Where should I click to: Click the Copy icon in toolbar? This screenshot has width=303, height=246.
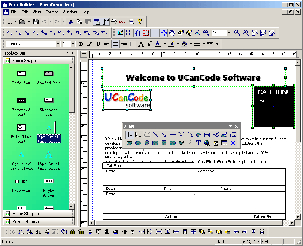(x=79, y=22)
